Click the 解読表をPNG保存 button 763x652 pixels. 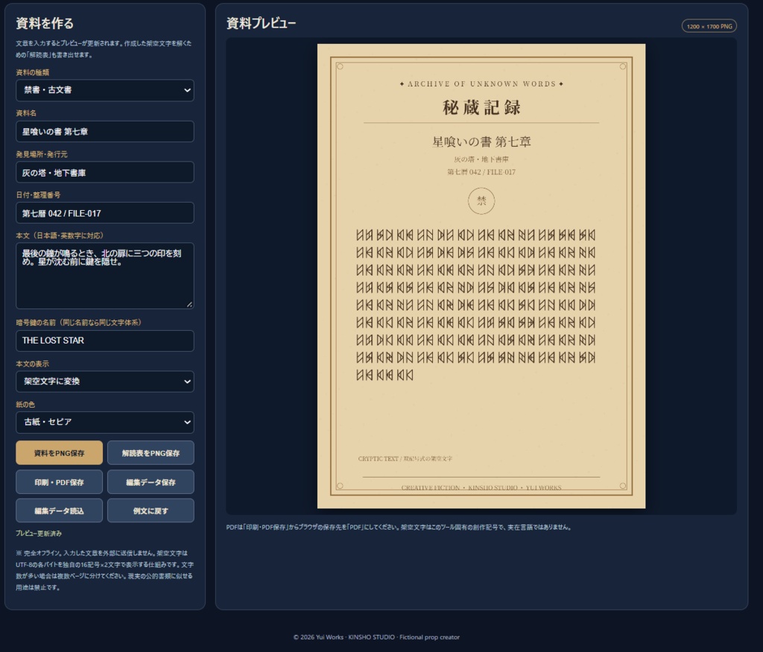click(151, 453)
